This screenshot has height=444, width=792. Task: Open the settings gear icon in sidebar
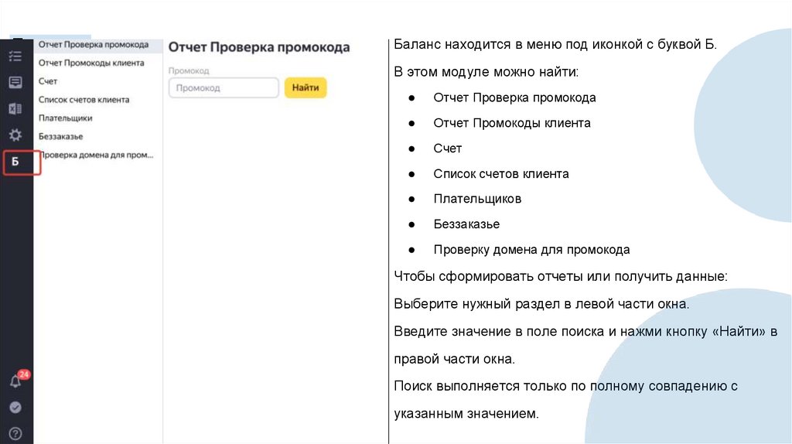[x=15, y=135]
